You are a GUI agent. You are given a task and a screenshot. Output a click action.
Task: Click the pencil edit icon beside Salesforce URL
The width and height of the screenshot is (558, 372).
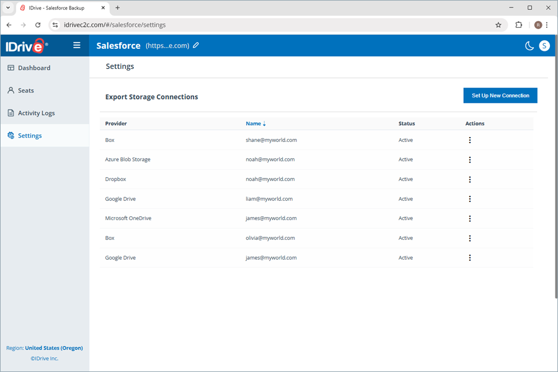(196, 45)
